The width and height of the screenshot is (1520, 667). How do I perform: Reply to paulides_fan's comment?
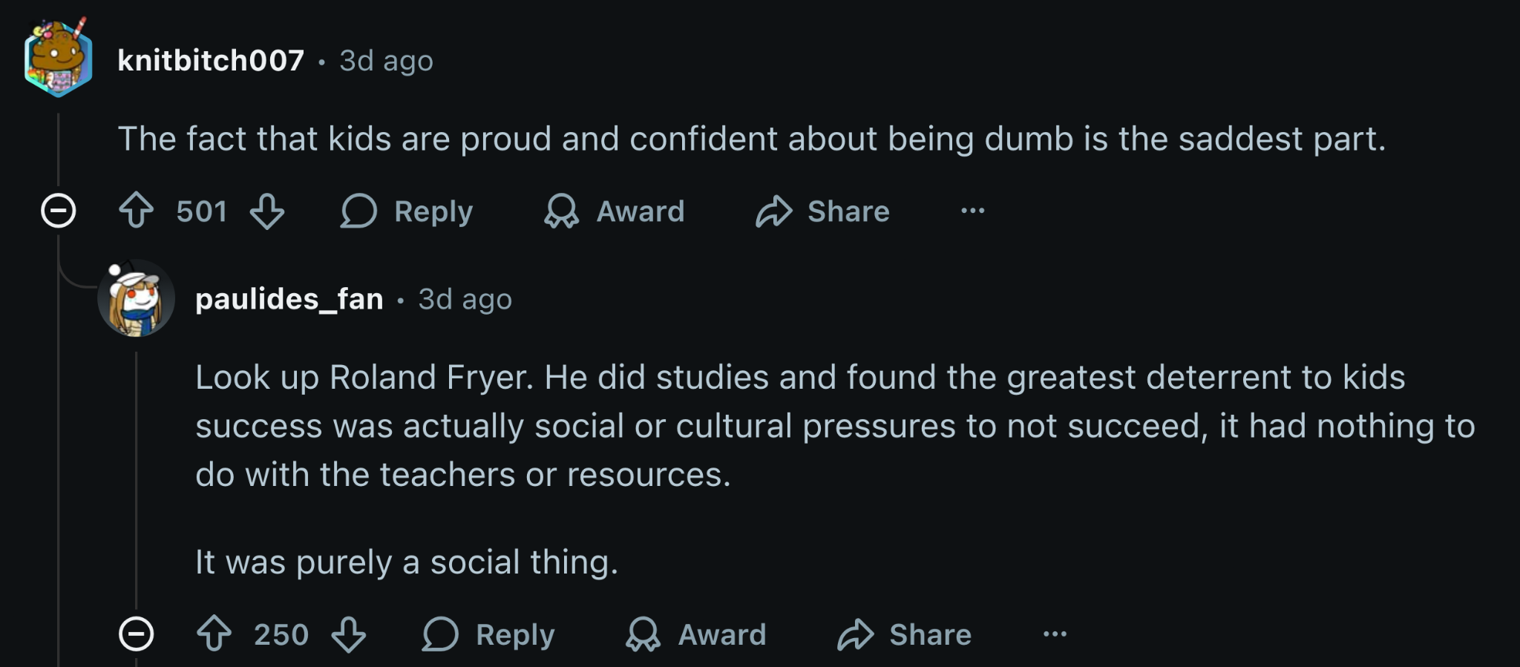tap(488, 635)
